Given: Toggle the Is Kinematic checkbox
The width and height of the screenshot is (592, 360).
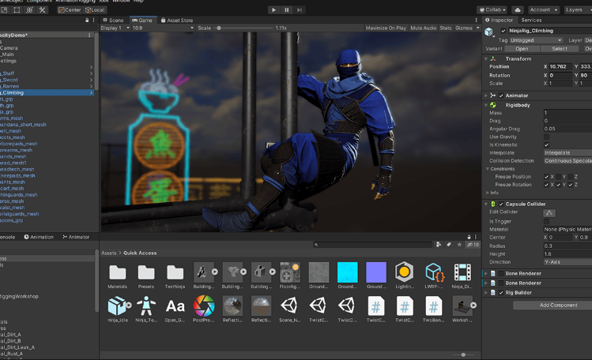Looking at the screenshot, I should [x=546, y=144].
